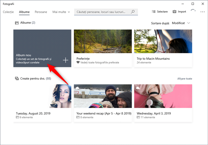Open the Persoane tab
Screen dimensions: 208x145
(41, 12)
